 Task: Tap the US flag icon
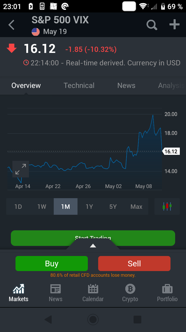pos(36,32)
